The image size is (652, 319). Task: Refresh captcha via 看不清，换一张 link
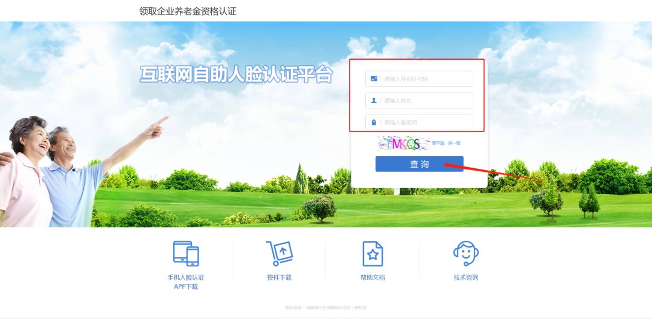click(446, 144)
